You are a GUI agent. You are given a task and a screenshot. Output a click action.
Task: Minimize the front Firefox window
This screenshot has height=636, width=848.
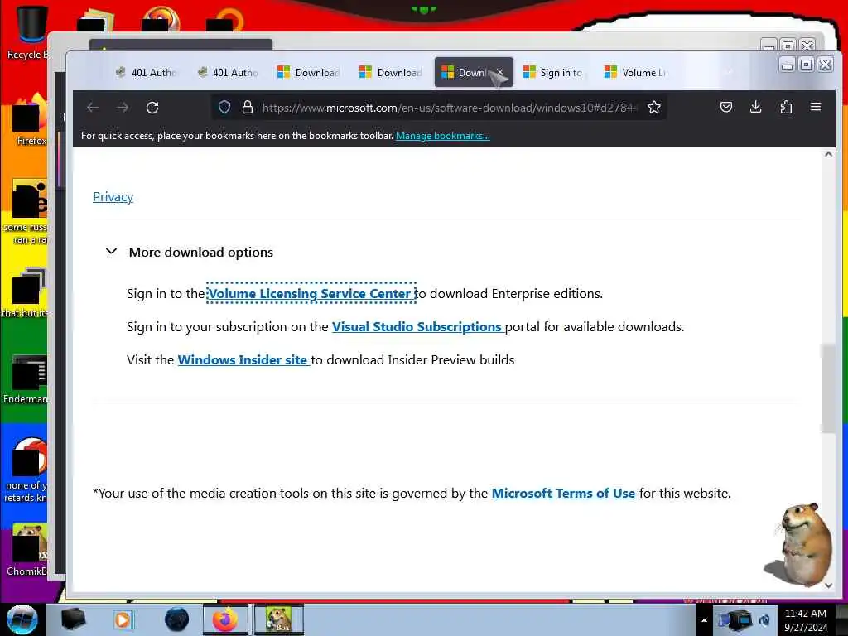tap(787, 65)
